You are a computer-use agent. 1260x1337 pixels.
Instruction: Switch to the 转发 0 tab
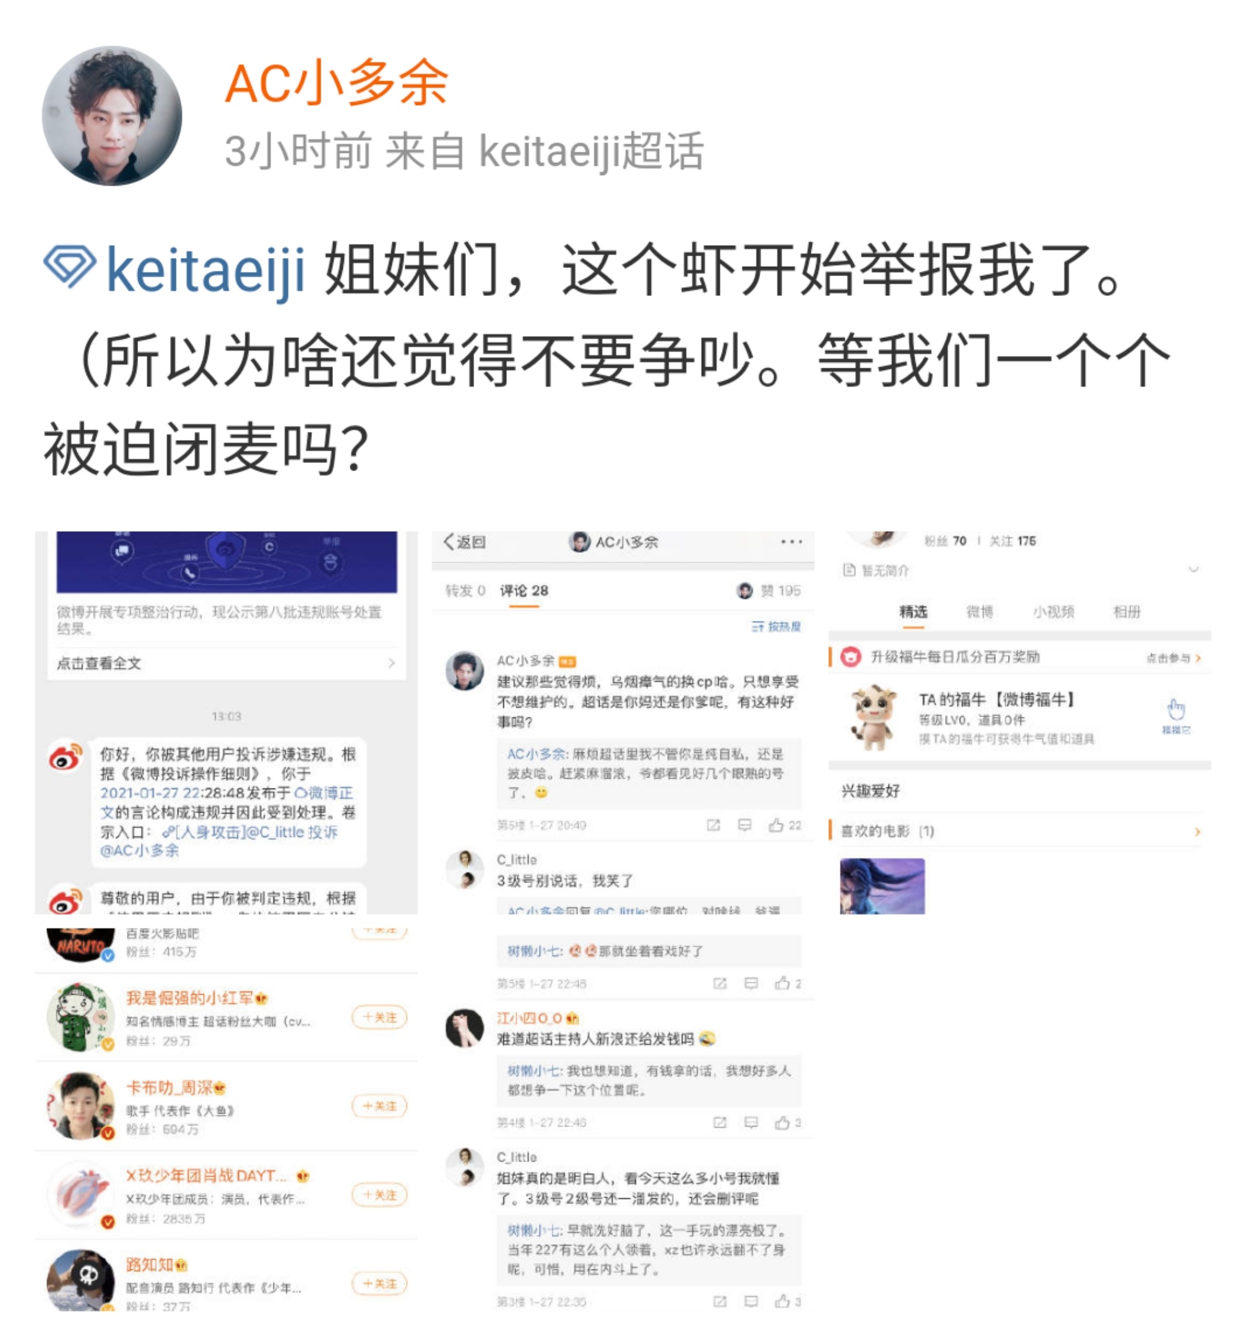(x=465, y=591)
